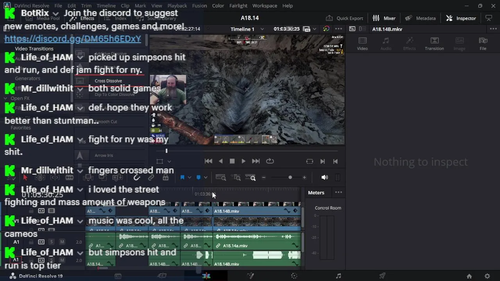Open the Meters options three-dot menu
Screen dimensions: 500x281
[338, 192]
